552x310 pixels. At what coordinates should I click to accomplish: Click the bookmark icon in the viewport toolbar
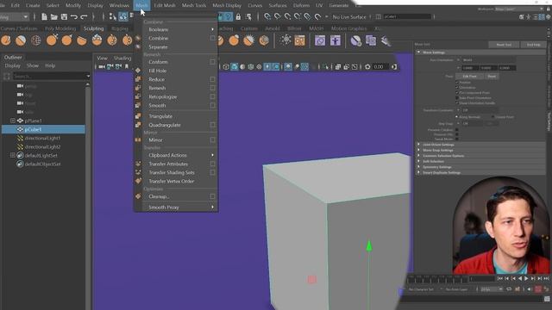click(127, 66)
